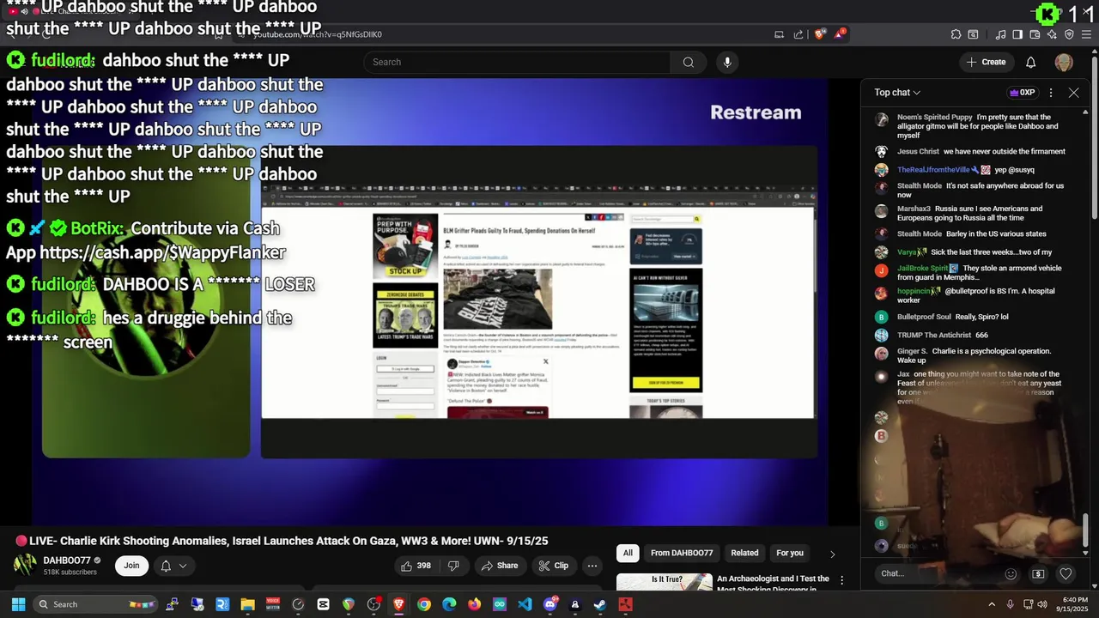This screenshot has height=618, width=1099.
Task: Open the live chat three-dot options menu
Action: click(x=1051, y=93)
